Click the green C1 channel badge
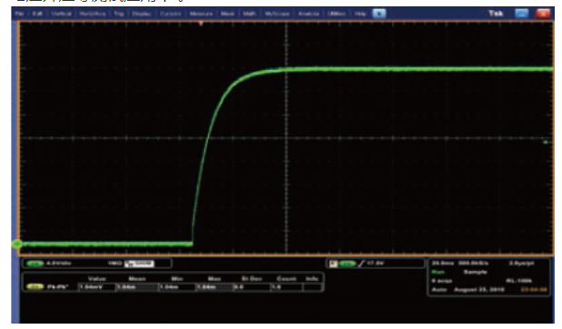Image resolution: width=562 pixels, height=329 pixels. 35,264
